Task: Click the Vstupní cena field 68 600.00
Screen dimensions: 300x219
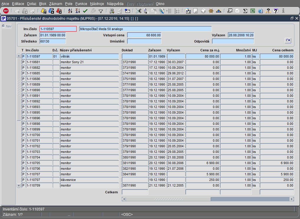Action: pyautogui.click(x=144, y=35)
